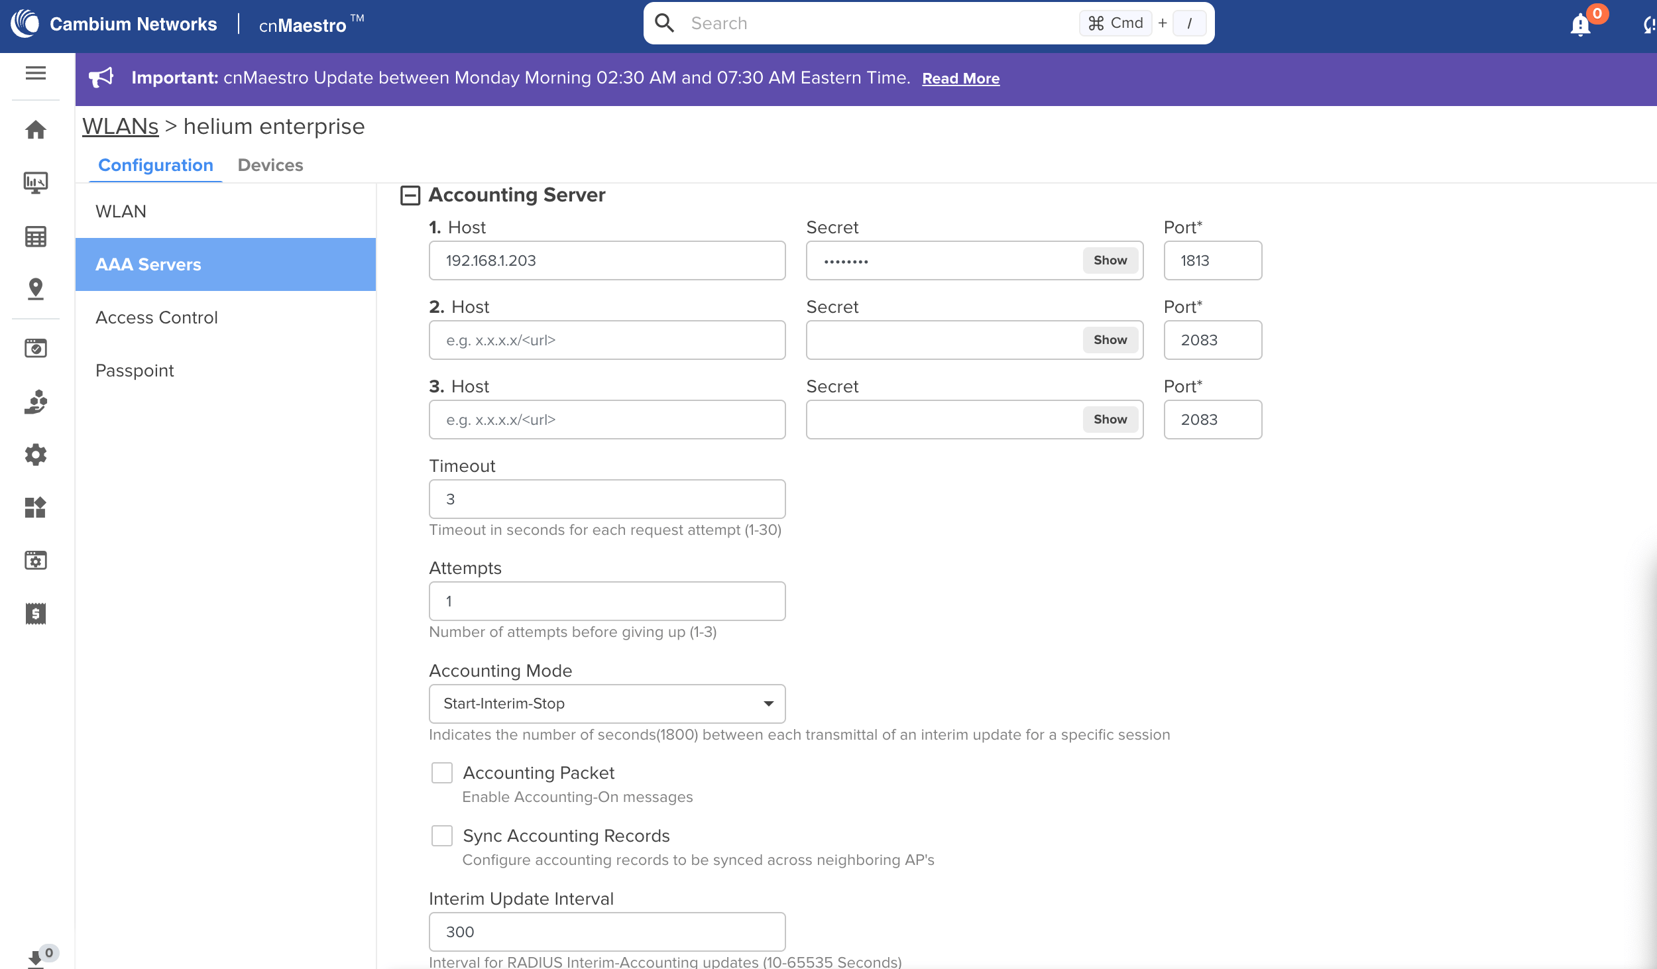Click the map location pin icon
Viewport: 1657px width, 969px height.
tap(36, 289)
